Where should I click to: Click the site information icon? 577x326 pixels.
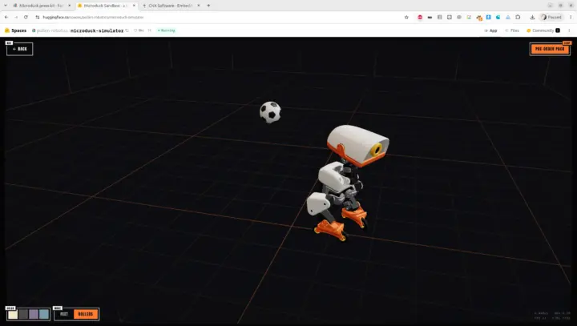click(37, 18)
